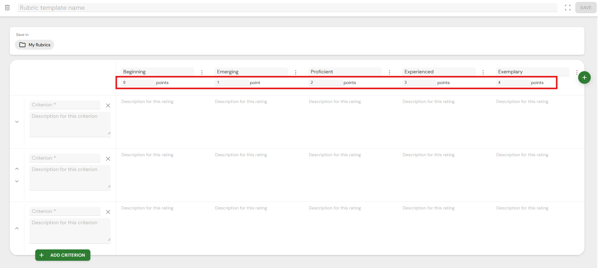Screen dimensions: 598x268
Task: Move first criterion down with chevron
Action: coord(17,122)
